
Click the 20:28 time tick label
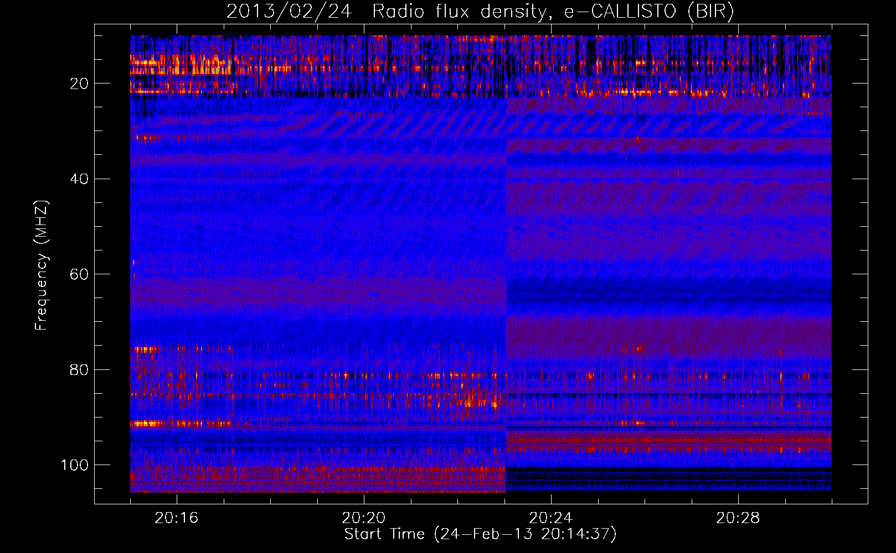point(738,518)
